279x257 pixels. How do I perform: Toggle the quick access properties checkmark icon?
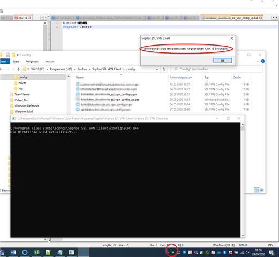tap(8, 55)
